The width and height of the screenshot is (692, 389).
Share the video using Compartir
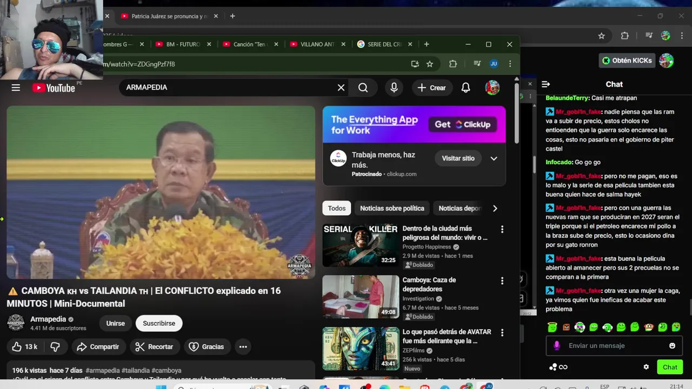click(98, 347)
